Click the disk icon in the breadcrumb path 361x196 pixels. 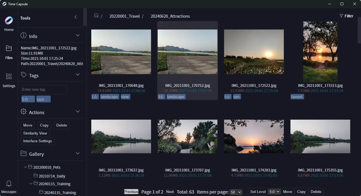[x=96, y=16]
